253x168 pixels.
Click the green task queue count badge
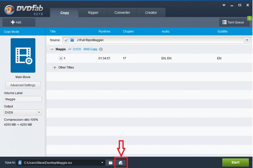tap(249, 18)
